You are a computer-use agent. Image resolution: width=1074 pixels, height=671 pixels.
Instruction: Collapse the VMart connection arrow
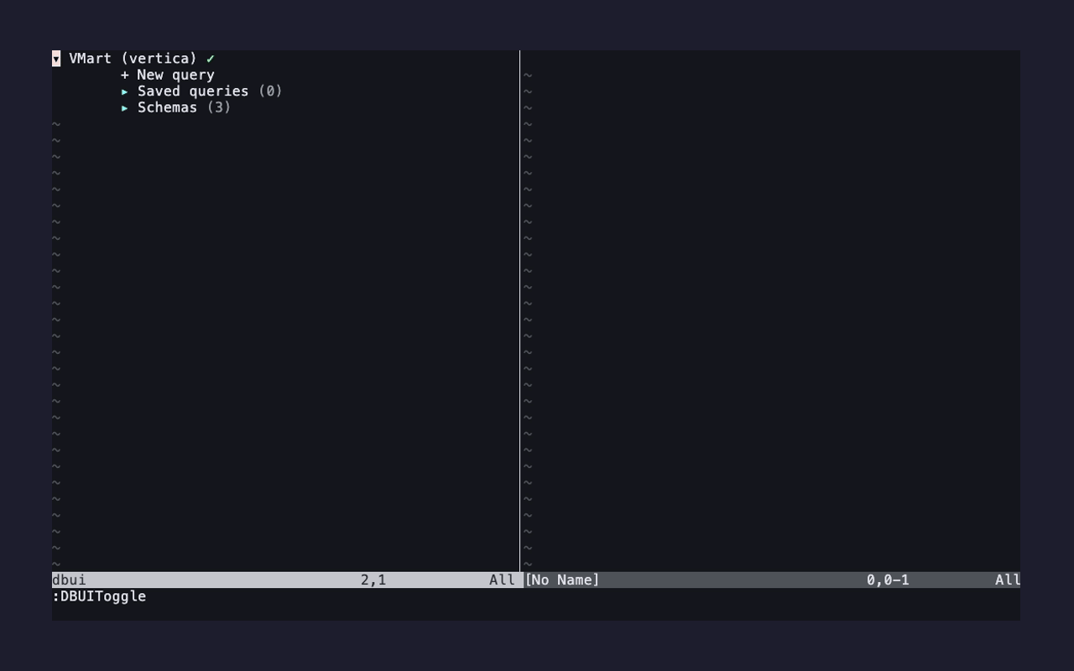tap(56, 59)
